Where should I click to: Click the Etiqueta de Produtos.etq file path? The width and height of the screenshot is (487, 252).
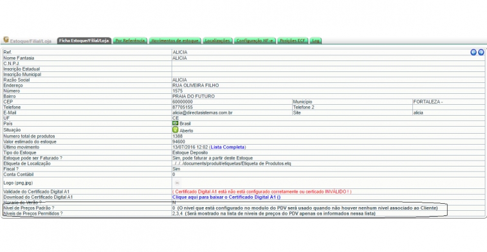232,163
